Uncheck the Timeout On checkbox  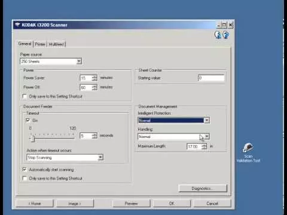coord(28,120)
